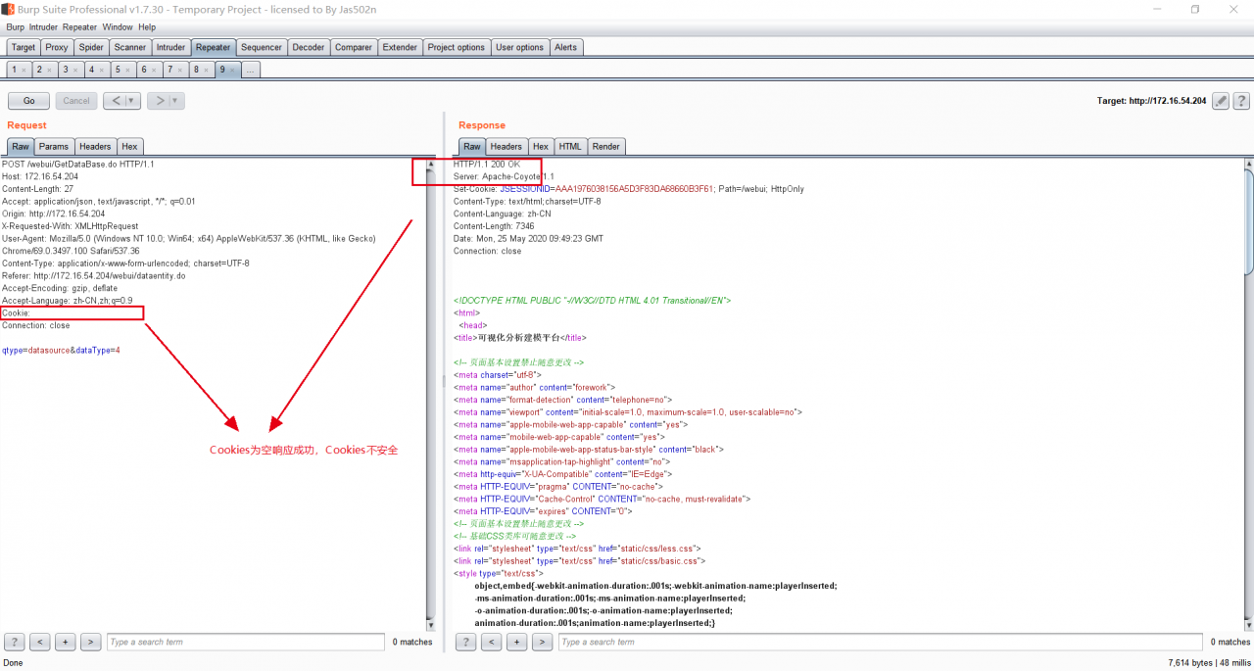Go back in Repeater history
Screen dimensions: 1254x671
tap(116, 101)
